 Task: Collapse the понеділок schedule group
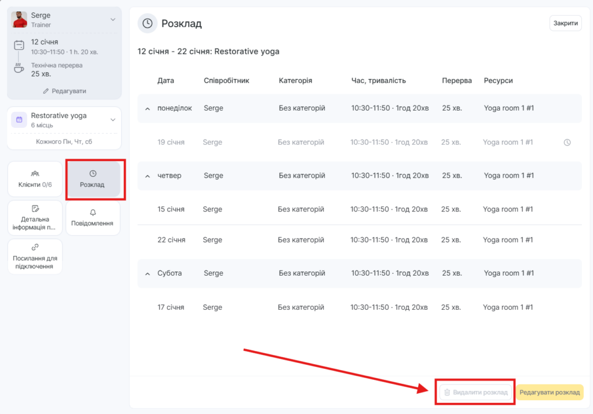(147, 109)
